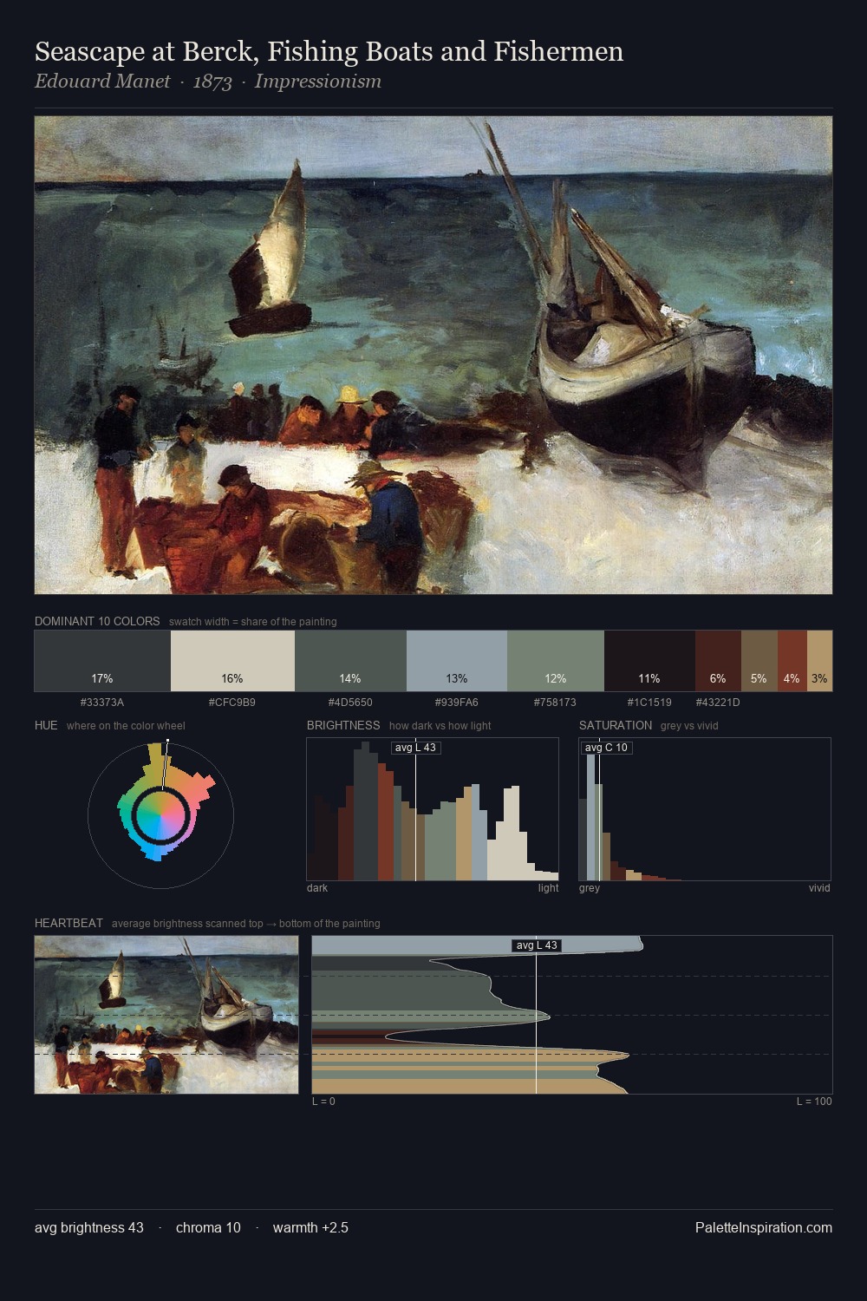The height and width of the screenshot is (1301, 867).
Task: Click the Edouard Manet 1873 Impressionism subtitle
Action: tap(208, 82)
